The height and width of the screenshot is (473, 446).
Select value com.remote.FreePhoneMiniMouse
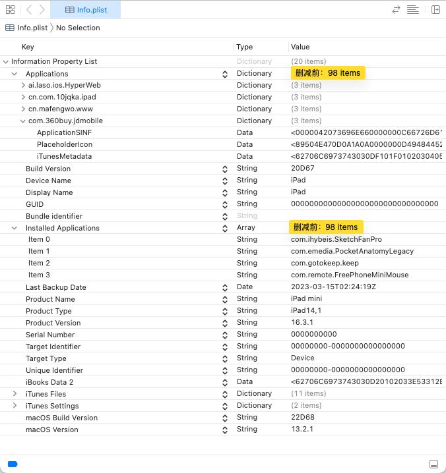350,275
